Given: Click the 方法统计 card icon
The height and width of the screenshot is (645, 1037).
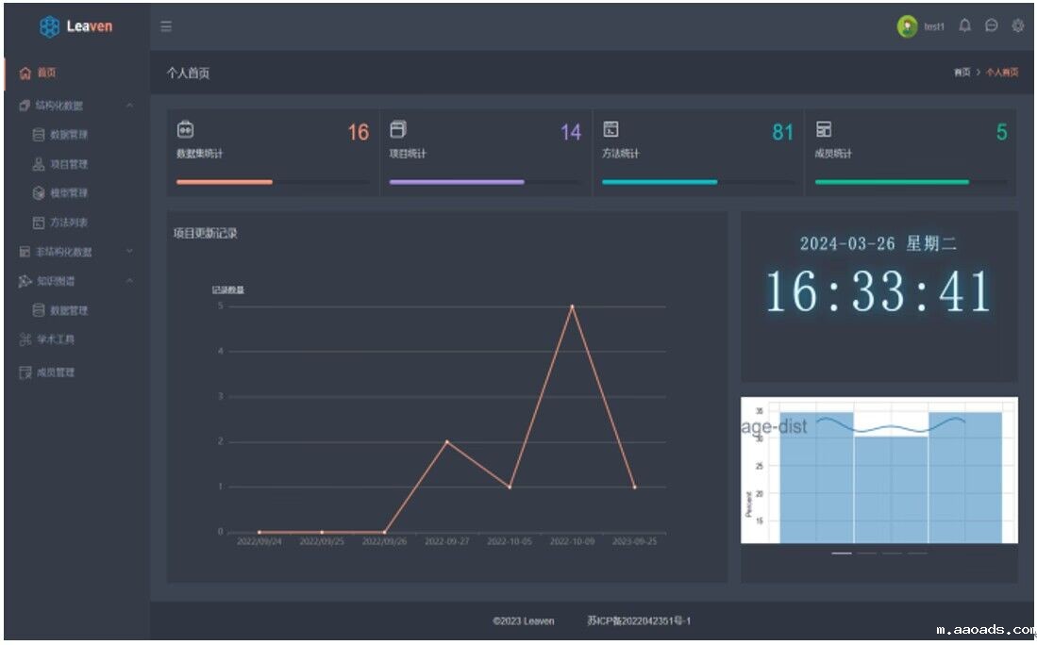Looking at the screenshot, I should pyautogui.click(x=610, y=130).
